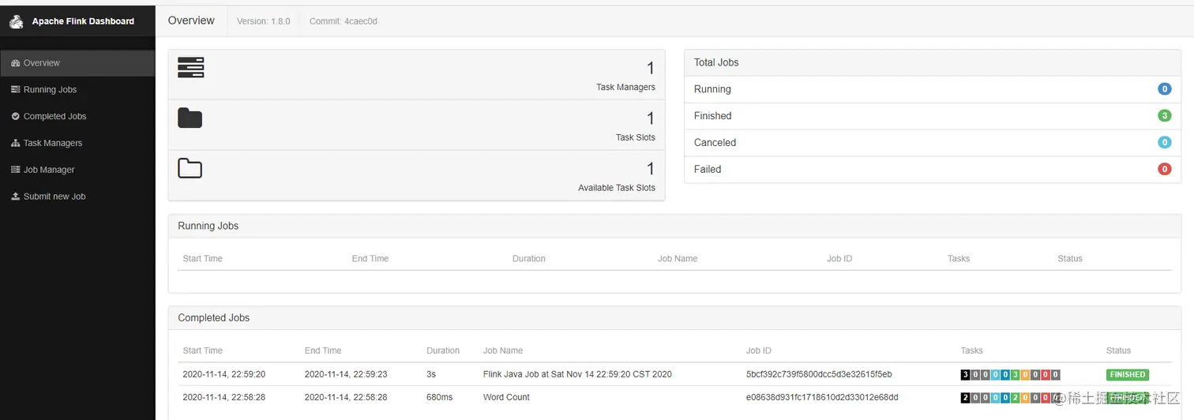
Task: Click the Overview dashboard icon in sidebar
Action: [x=16, y=63]
